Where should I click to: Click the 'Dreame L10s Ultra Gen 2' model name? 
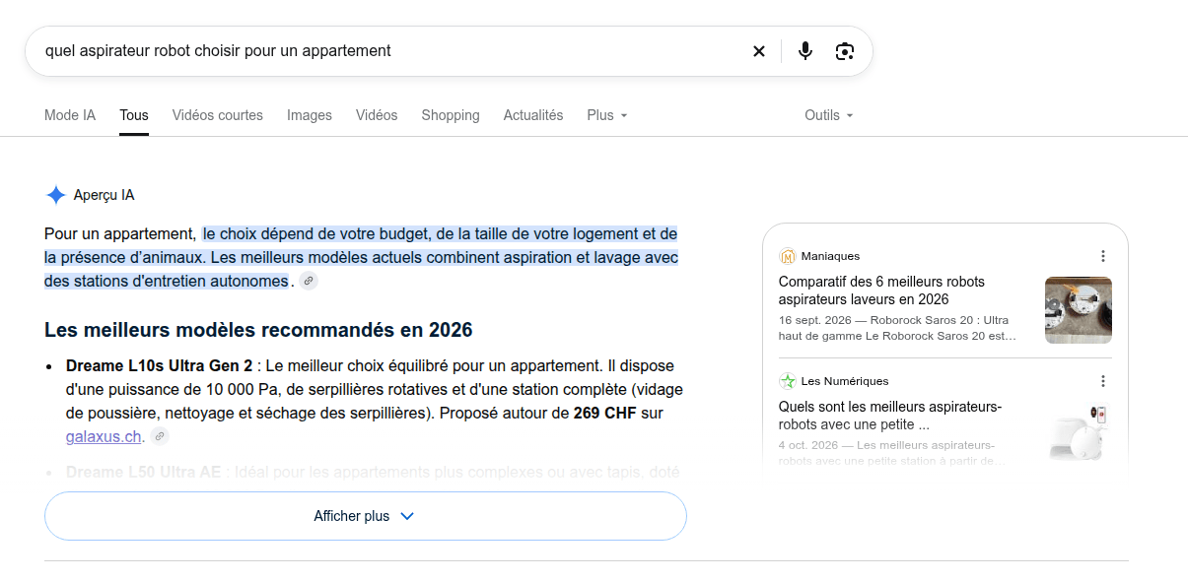(160, 365)
